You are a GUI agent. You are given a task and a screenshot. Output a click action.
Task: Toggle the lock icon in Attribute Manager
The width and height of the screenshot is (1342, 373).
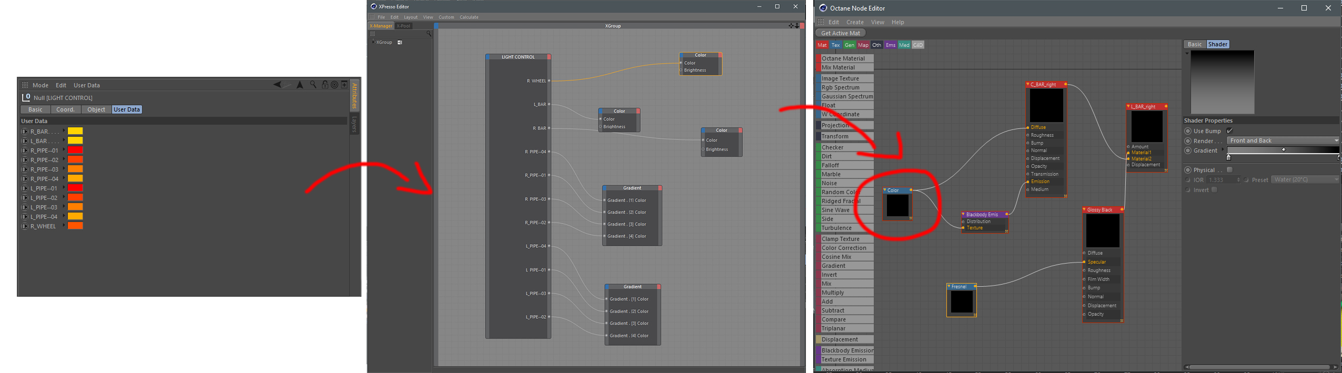325,85
